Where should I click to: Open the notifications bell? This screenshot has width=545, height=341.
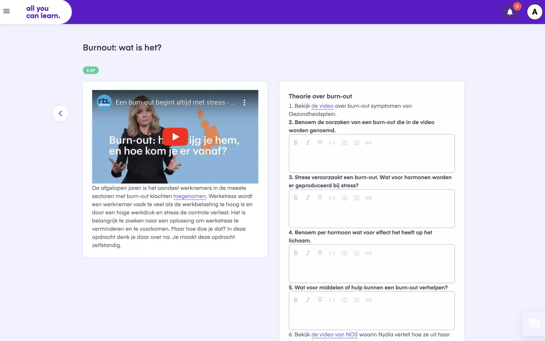510,12
